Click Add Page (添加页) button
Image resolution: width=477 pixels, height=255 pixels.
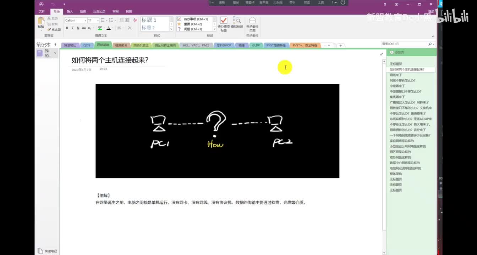click(x=397, y=52)
